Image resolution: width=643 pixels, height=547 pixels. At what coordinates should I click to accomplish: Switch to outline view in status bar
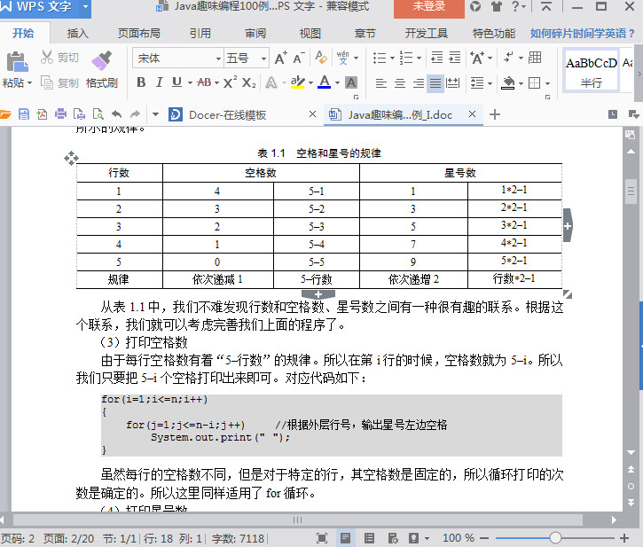[x=370, y=537]
